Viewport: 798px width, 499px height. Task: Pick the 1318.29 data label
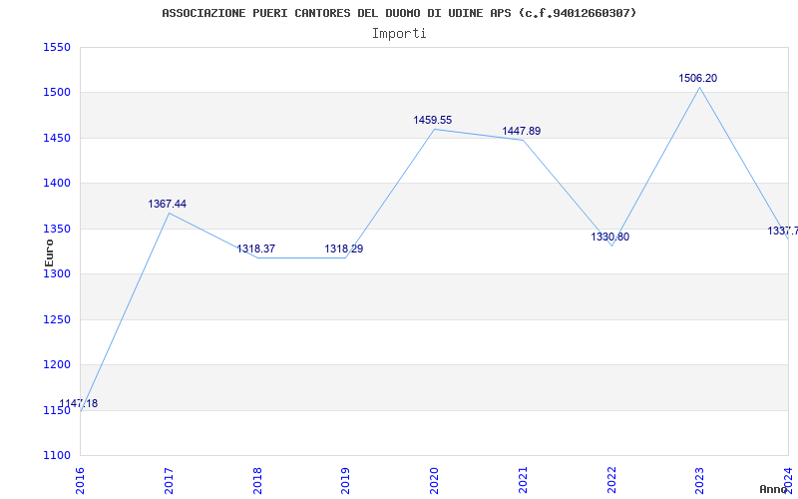[343, 249]
